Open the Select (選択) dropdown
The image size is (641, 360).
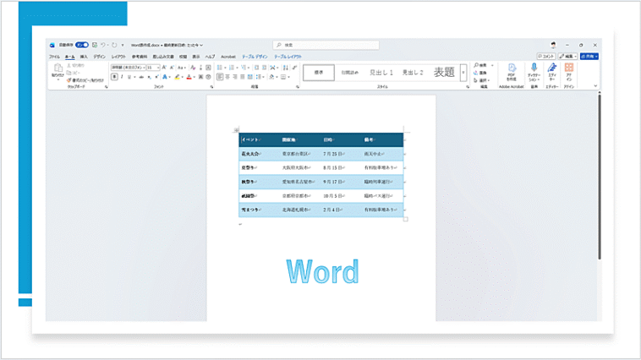pyautogui.click(x=481, y=80)
